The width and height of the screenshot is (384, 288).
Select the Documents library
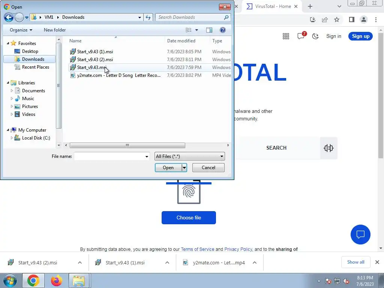[x=33, y=91]
